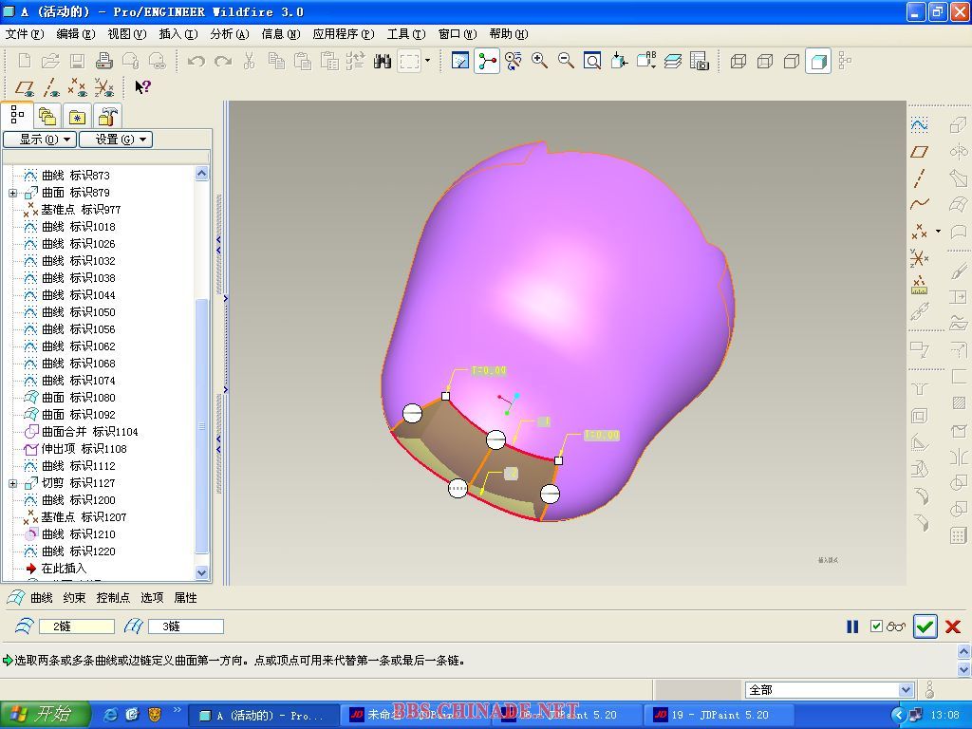Click the pause button in dashboard
972x729 pixels.
852,626
